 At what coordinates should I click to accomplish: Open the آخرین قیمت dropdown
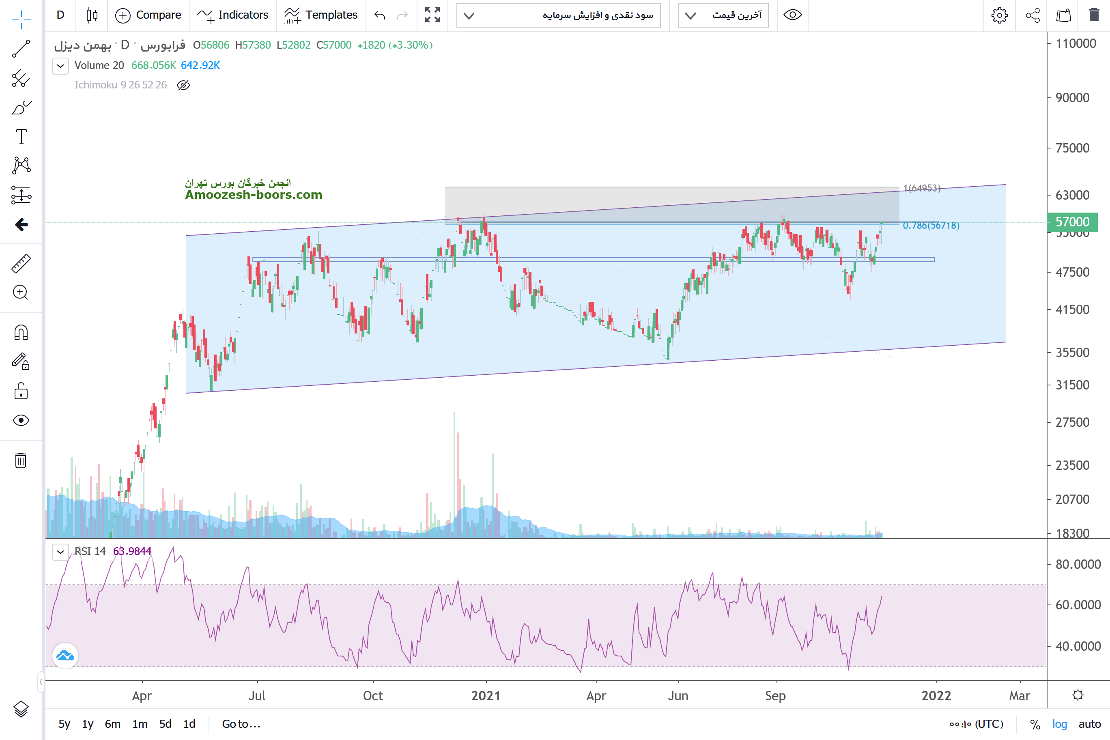723,15
